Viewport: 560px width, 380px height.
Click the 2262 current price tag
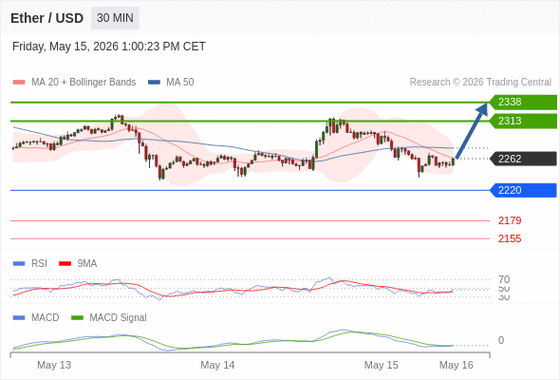pyautogui.click(x=523, y=159)
